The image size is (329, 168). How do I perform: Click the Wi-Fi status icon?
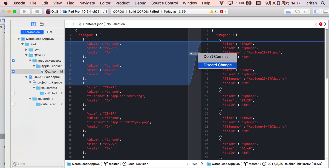tap(221, 3)
